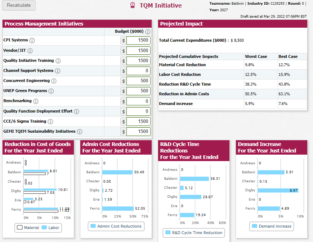Toggle the R&D Cycle Time Reduction legend
This screenshot has width=313, height=242.
pos(194,232)
